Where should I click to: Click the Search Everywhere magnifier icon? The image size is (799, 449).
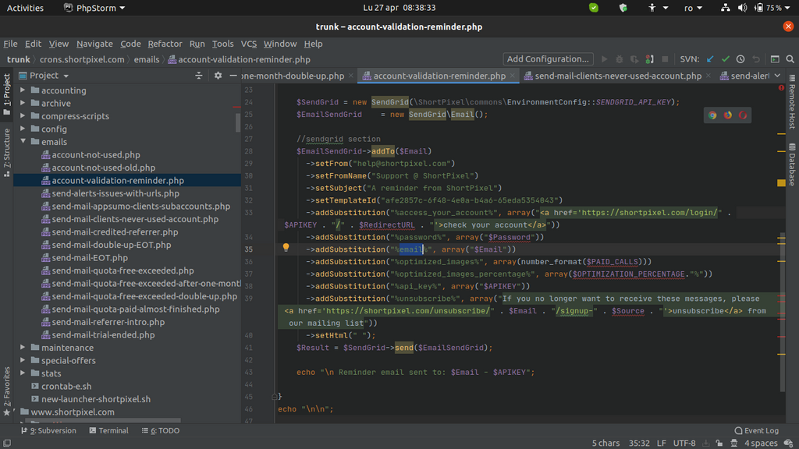[x=790, y=59]
